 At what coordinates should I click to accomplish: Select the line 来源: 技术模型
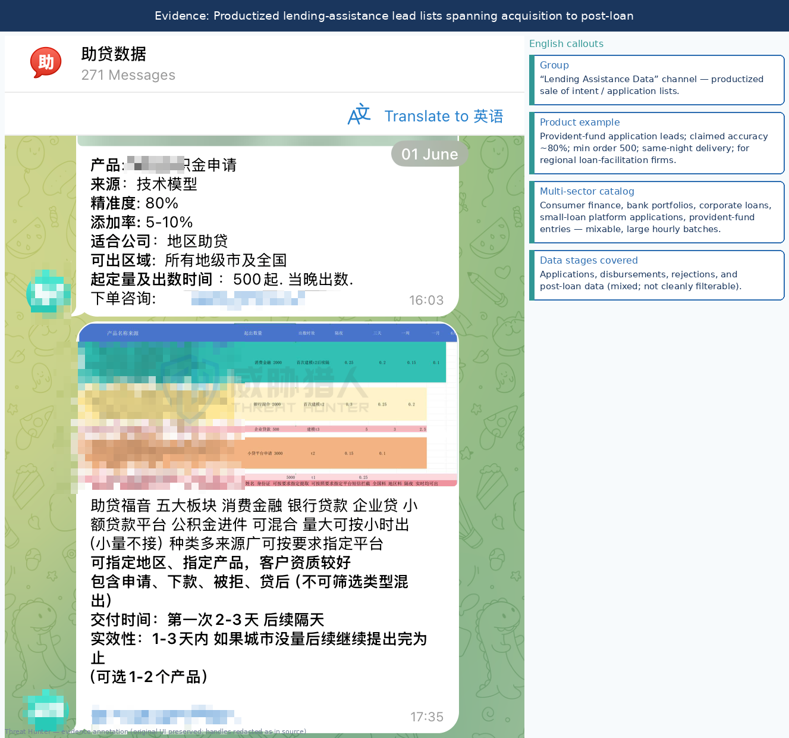[x=144, y=184]
